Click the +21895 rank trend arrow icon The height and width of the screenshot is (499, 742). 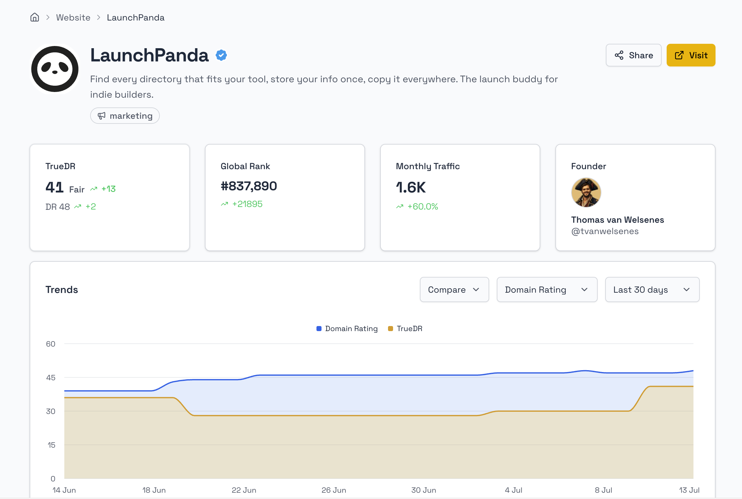click(x=224, y=204)
